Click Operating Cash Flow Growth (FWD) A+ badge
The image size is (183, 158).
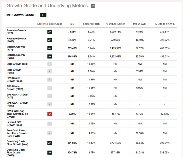coord(50,153)
